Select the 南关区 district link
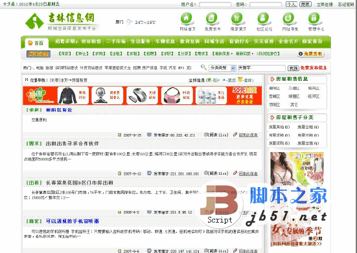The image size is (357, 253). point(314,89)
